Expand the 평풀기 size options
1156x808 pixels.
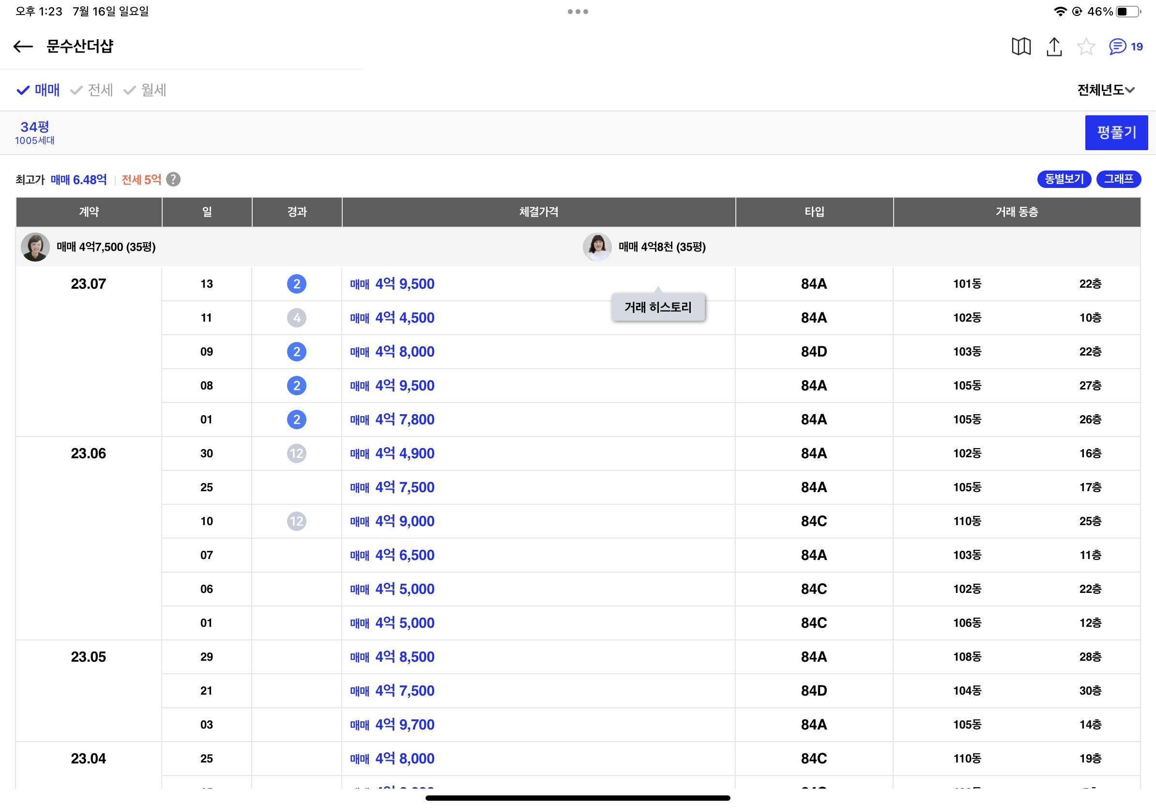click(1116, 132)
